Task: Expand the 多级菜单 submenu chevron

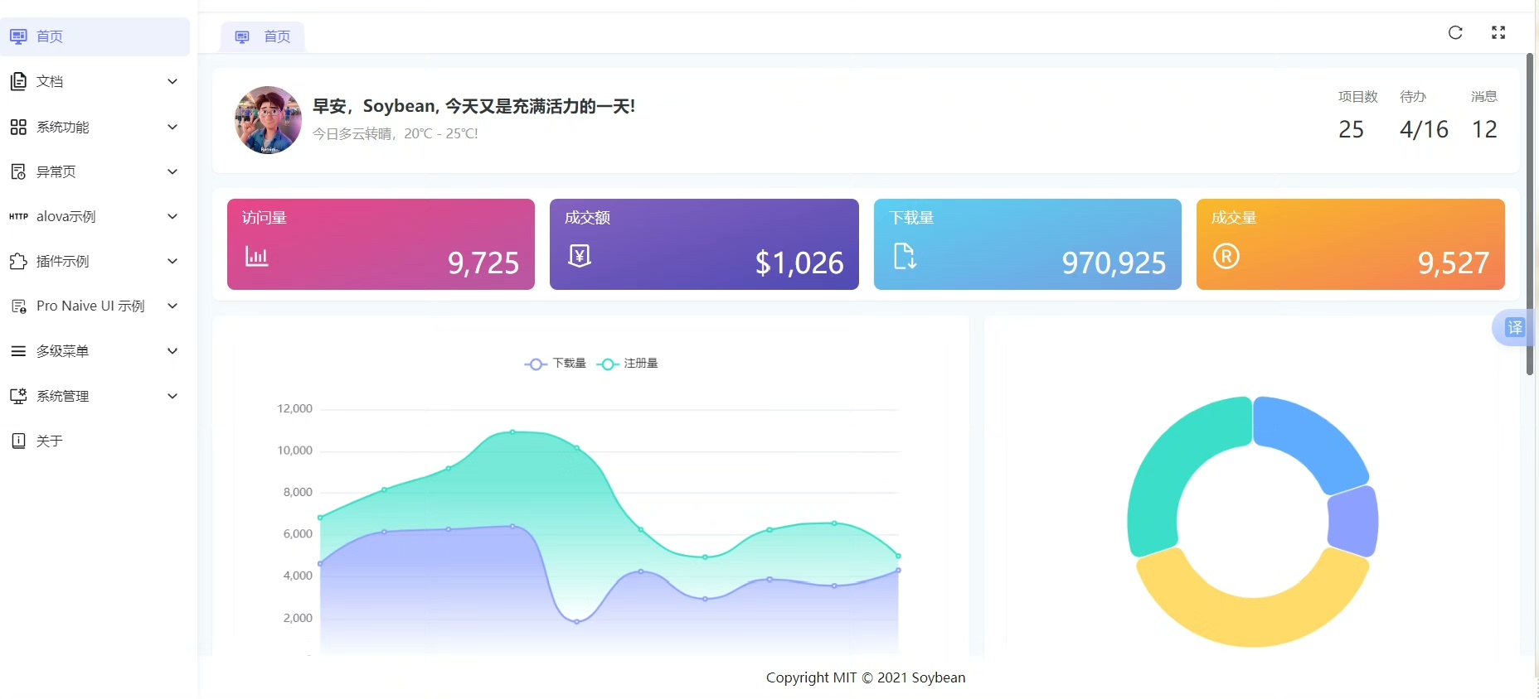Action: click(172, 351)
